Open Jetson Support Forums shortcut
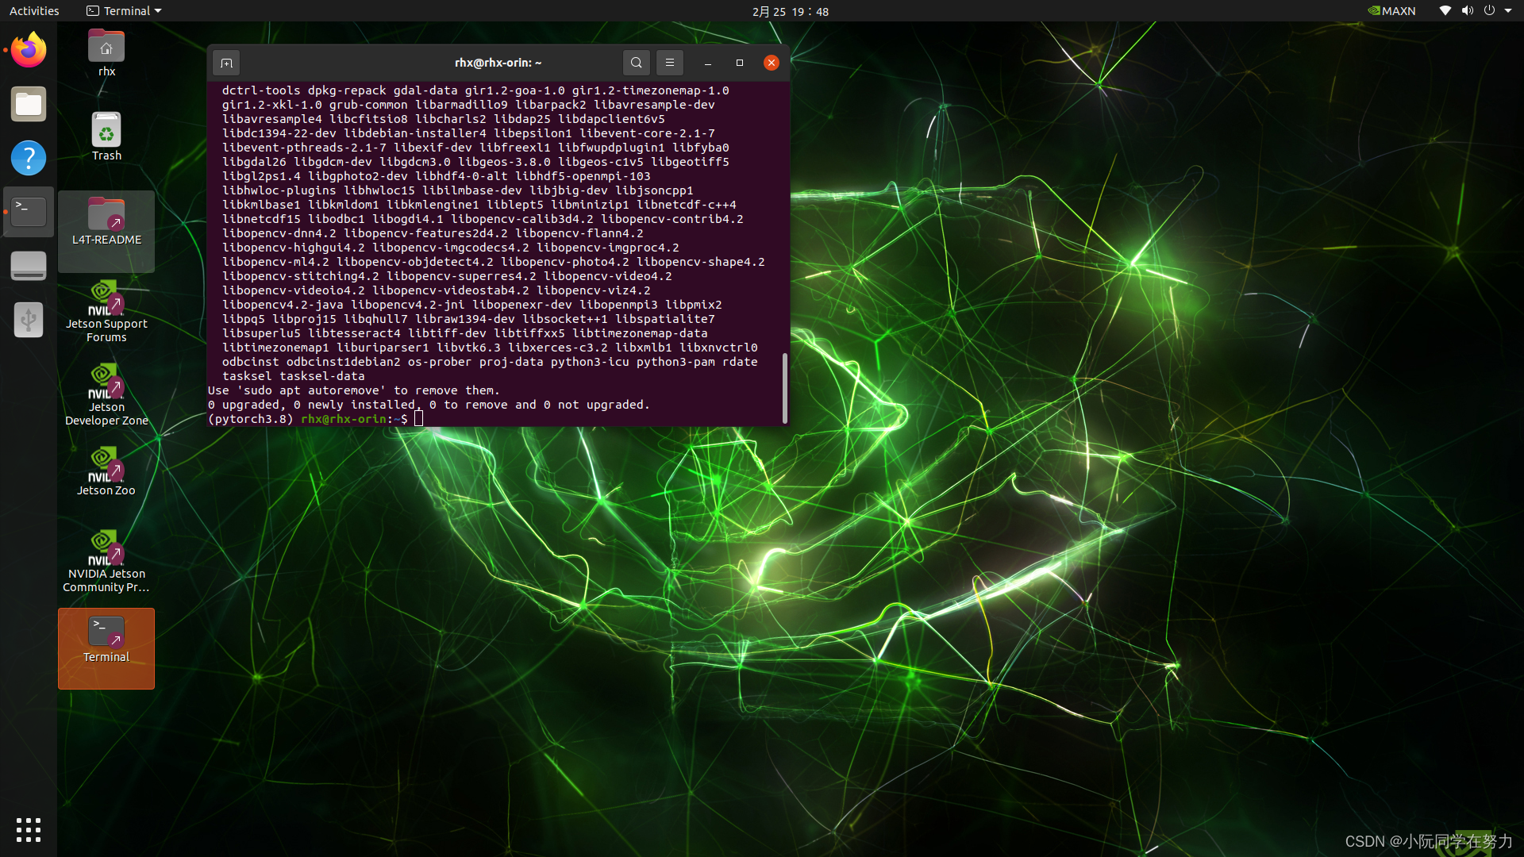This screenshot has height=857, width=1524. click(106, 310)
